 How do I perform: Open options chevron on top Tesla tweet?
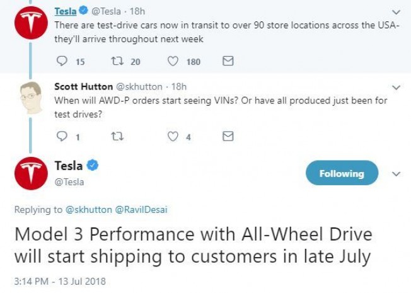point(396,12)
